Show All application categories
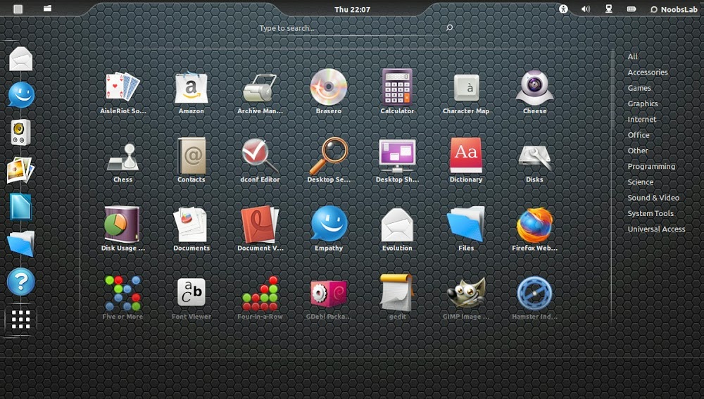The width and height of the screenshot is (704, 399). pyautogui.click(x=633, y=56)
